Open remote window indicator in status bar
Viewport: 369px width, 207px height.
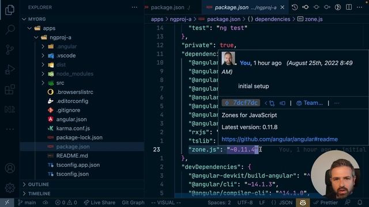pos(7,202)
